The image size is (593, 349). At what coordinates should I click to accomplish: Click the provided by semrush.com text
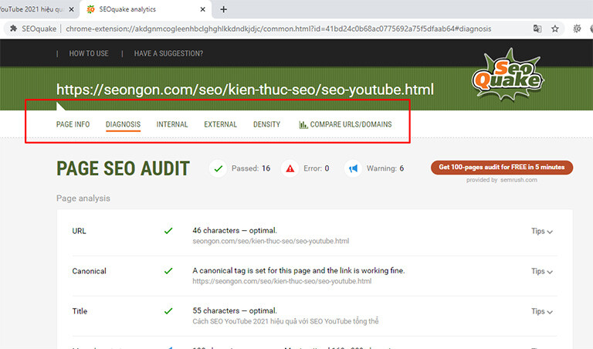[x=501, y=180]
